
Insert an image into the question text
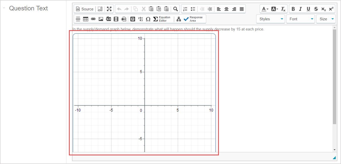tap(101, 19)
